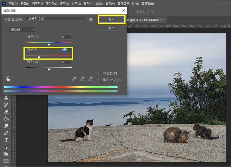Open the 도움말(H) menu
Viewport: 231px width, 167px height.
147,3
